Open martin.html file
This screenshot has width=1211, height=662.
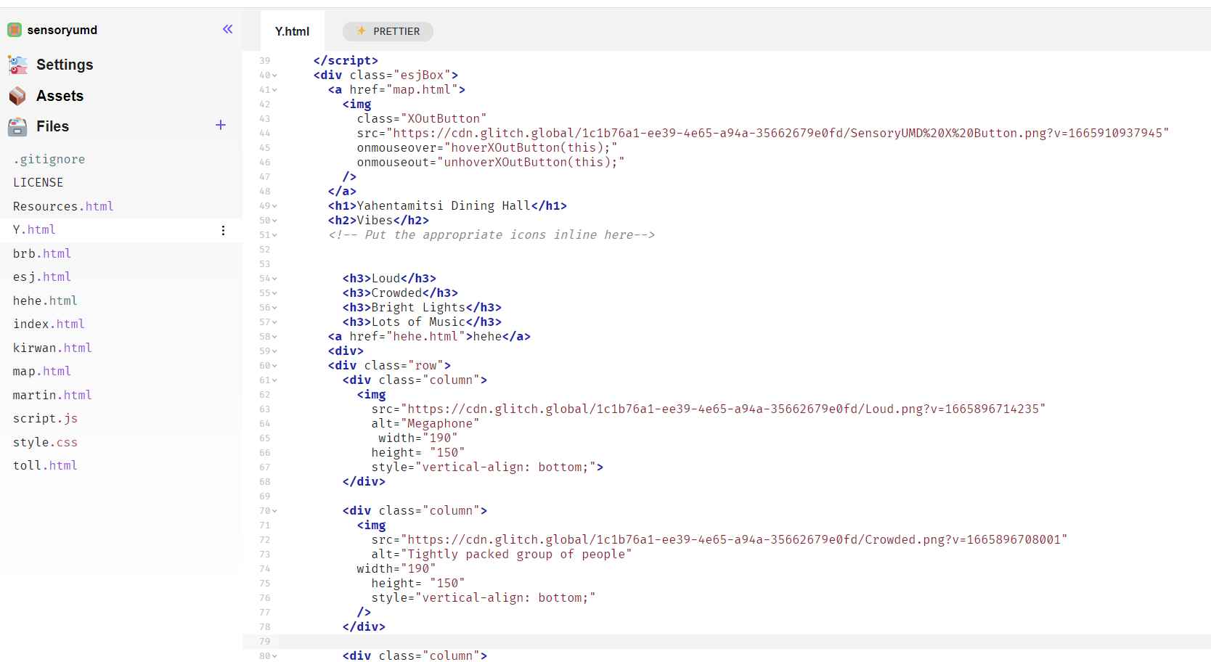tap(52, 395)
